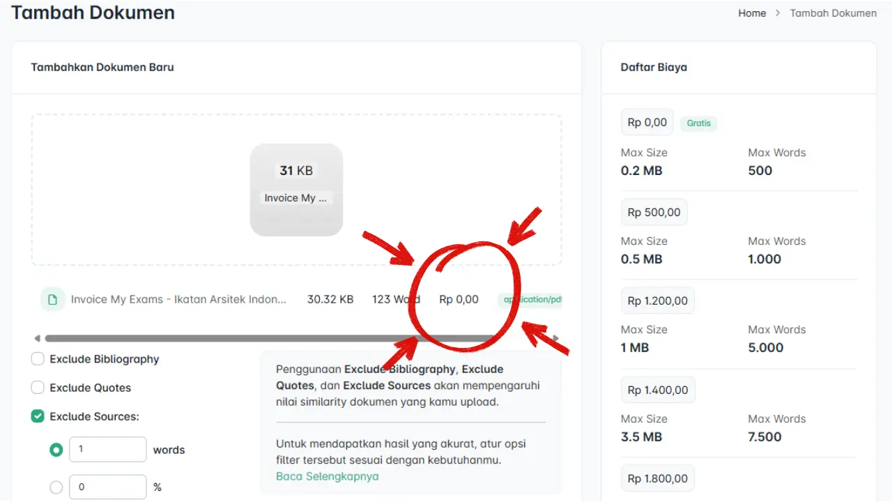Click the breadcrumb chevron separator after Home
This screenshot has height=502, width=892.
[x=778, y=13]
